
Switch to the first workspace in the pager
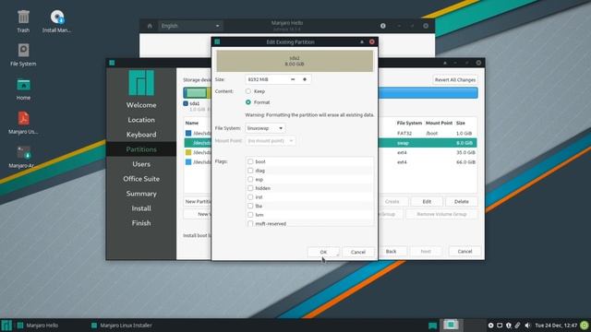pos(451,325)
